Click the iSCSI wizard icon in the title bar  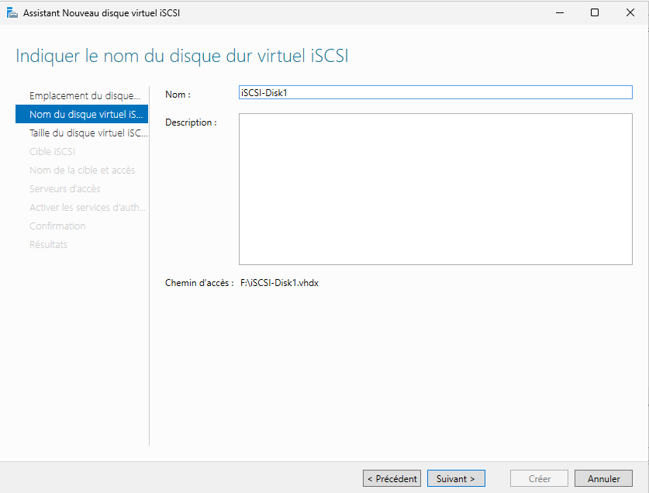[x=12, y=12]
